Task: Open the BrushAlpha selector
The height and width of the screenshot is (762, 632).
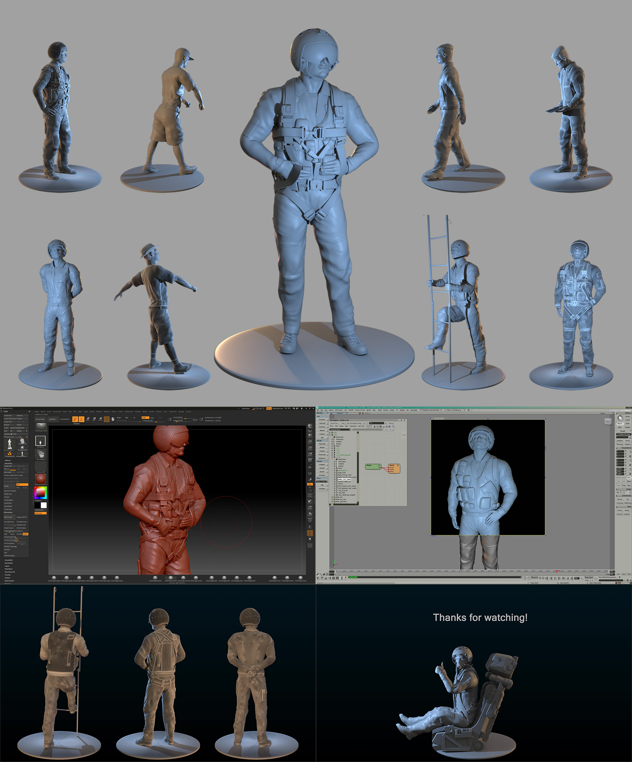Action: (41, 455)
